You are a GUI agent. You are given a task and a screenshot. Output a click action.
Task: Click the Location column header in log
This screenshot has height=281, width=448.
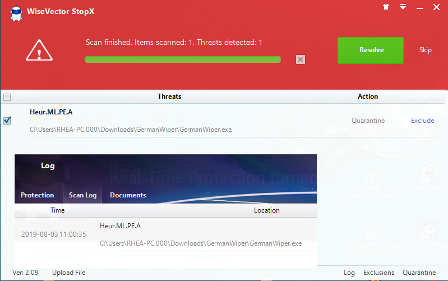[267, 210]
